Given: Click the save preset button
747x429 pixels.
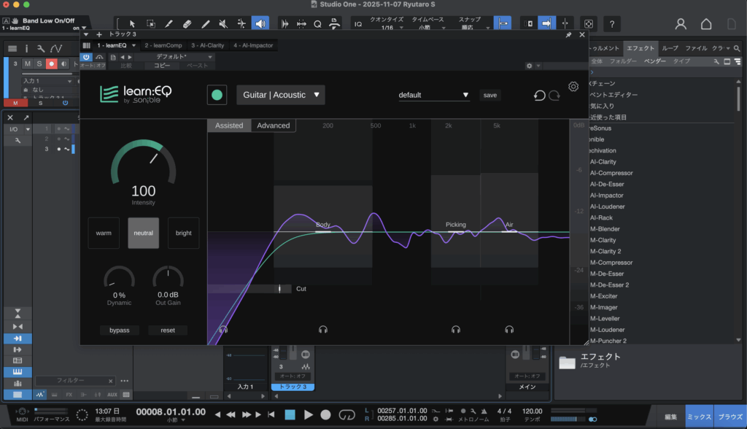Looking at the screenshot, I should 489,95.
